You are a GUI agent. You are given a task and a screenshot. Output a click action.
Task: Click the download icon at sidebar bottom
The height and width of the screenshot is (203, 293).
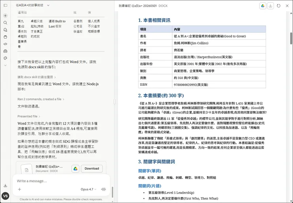click(6, 186)
